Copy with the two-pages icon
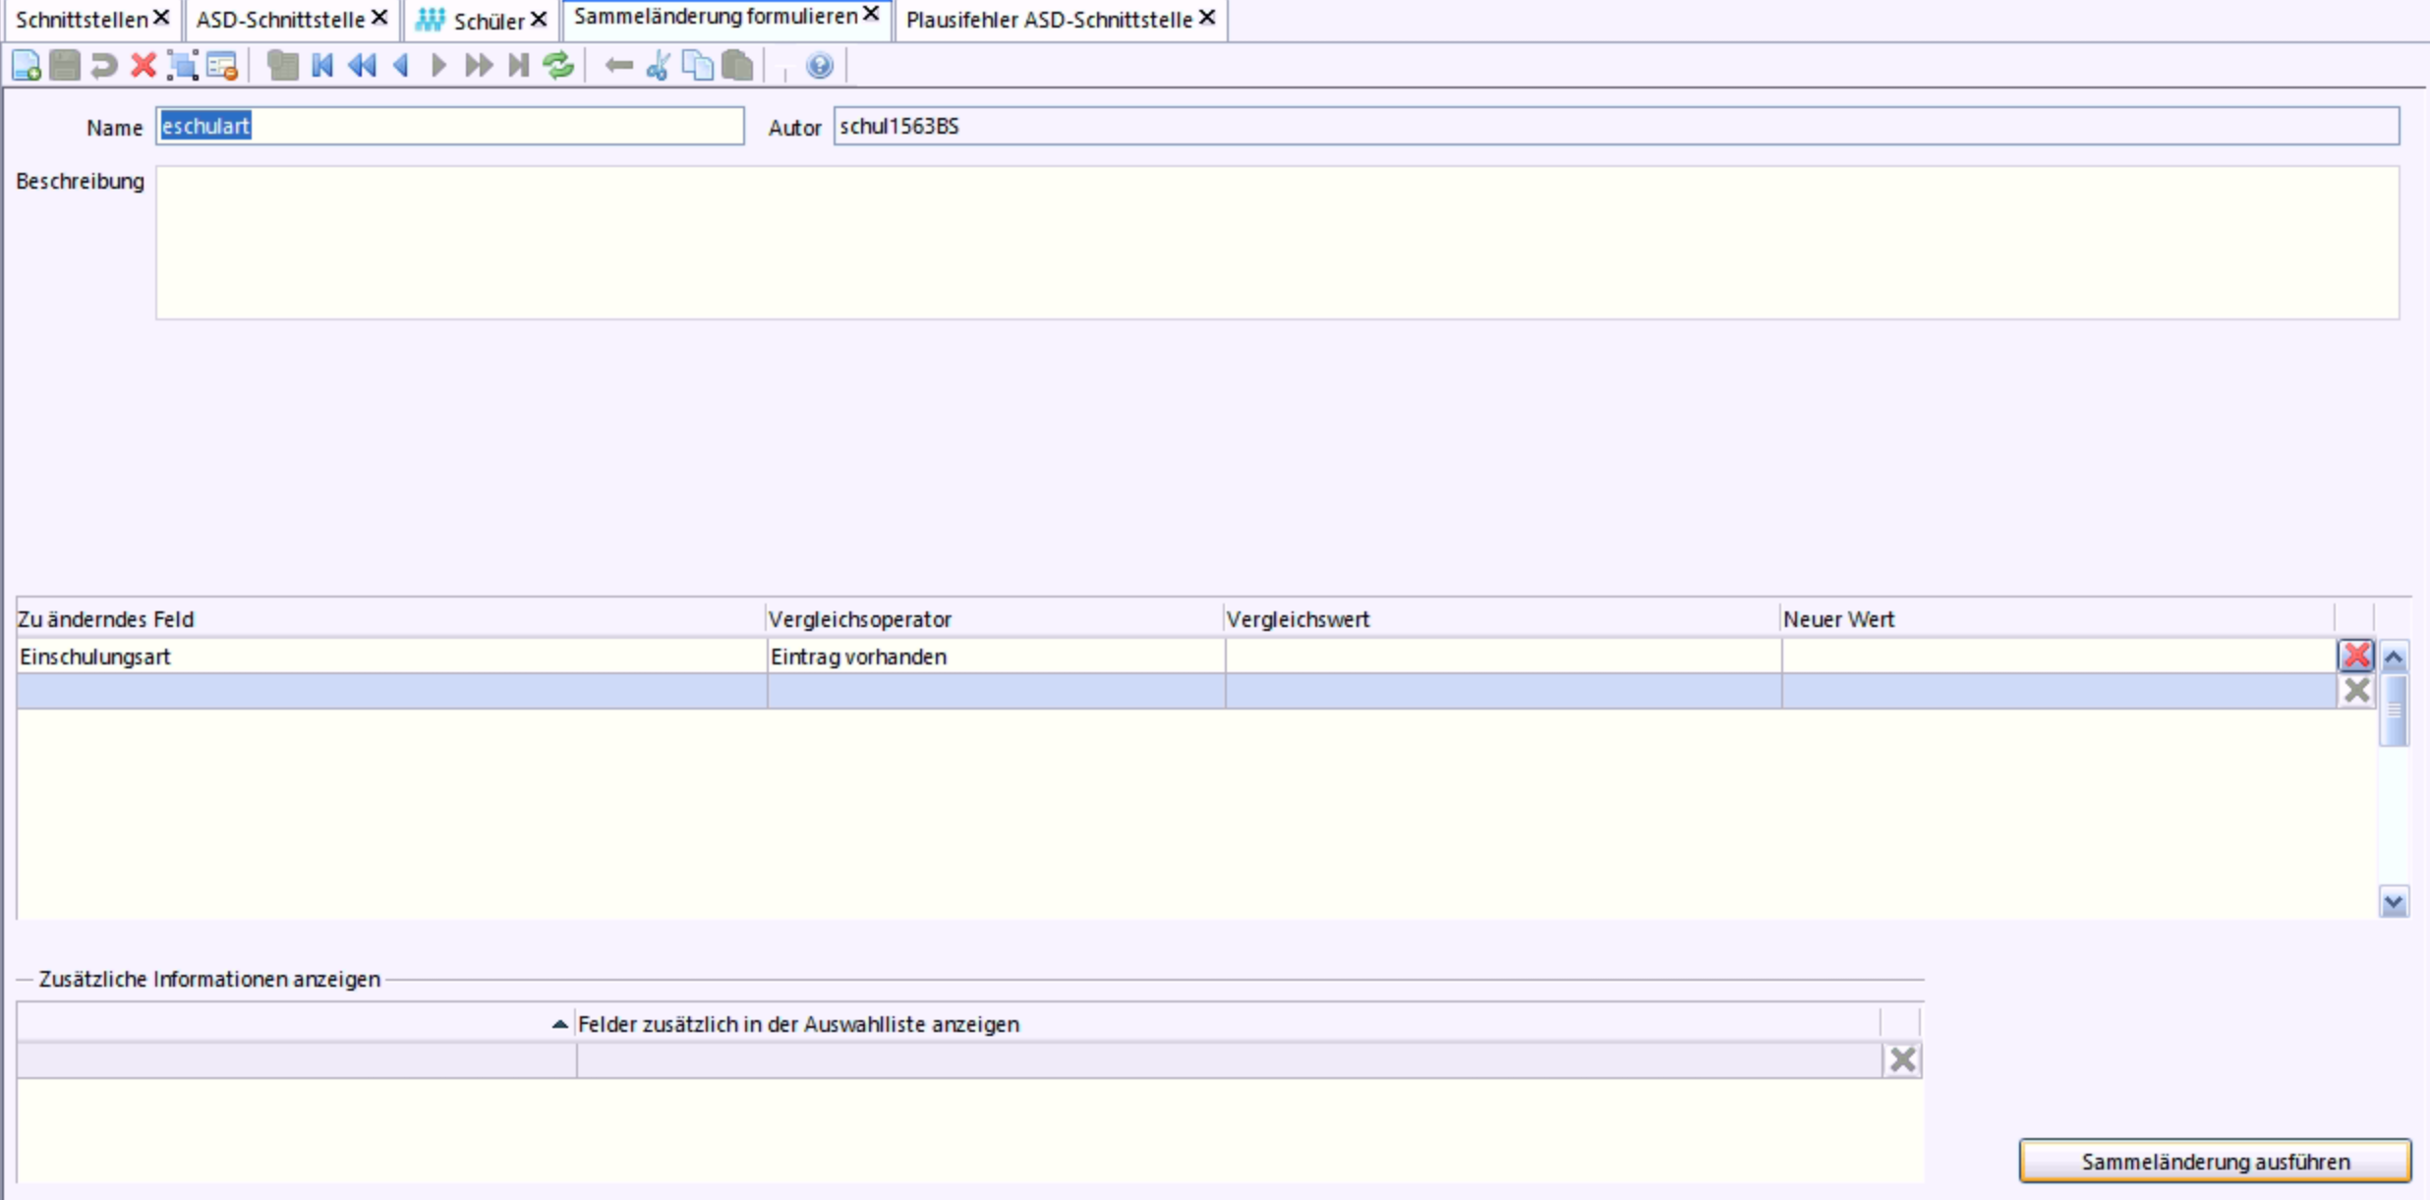Image resolution: width=2430 pixels, height=1200 pixels. [x=698, y=66]
